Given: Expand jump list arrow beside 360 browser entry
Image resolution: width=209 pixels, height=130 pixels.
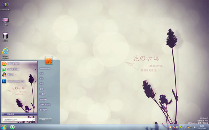Looking at the screenshot, I should click(x=35, y=69).
